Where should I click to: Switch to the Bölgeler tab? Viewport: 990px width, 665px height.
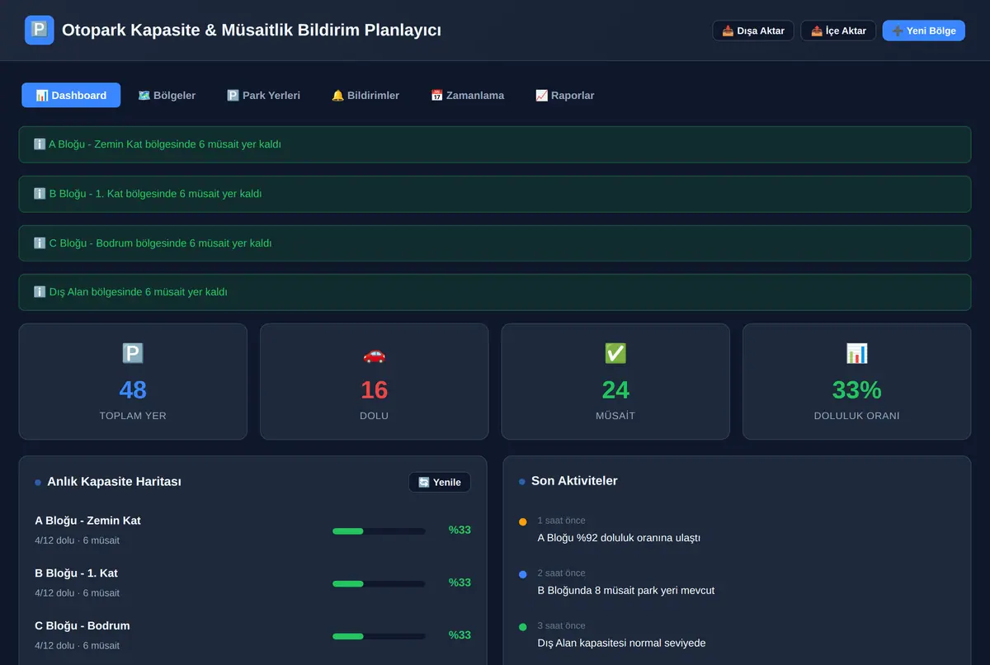[167, 95]
